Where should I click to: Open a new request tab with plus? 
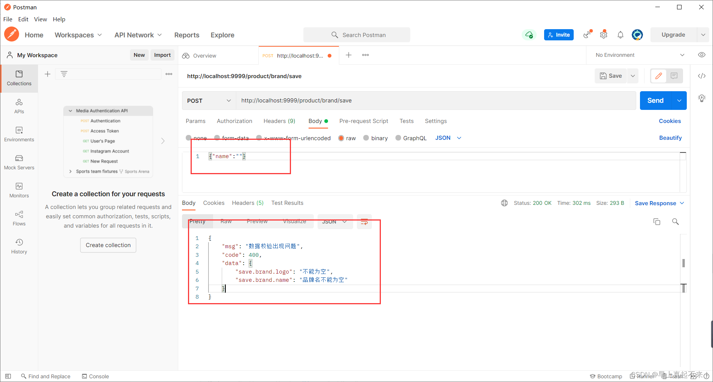[x=349, y=55]
